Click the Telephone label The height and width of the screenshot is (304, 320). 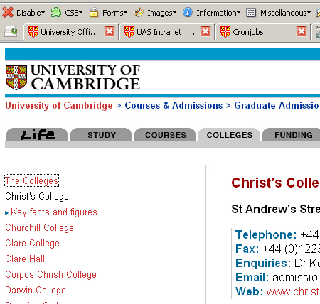coord(266,234)
